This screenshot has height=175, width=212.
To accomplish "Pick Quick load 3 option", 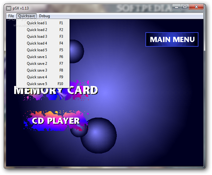I will coord(43,37).
